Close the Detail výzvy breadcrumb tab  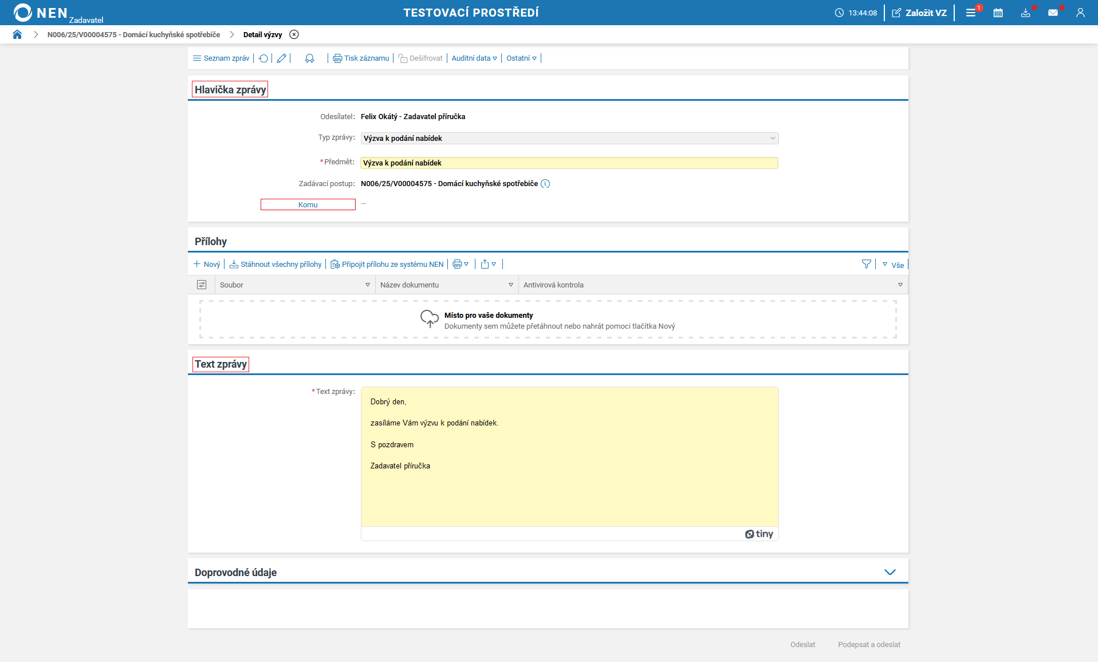pyautogui.click(x=294, y=34)
